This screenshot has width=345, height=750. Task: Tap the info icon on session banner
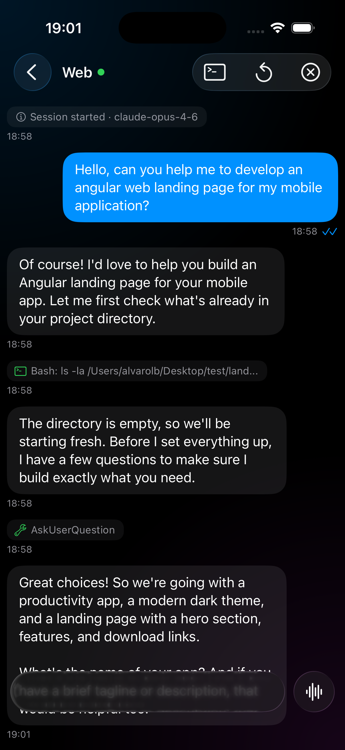[x=21, y=117]
